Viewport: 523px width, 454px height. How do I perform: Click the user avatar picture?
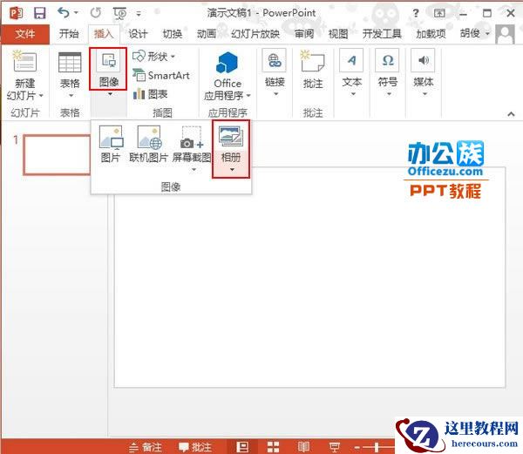[505, 34]
